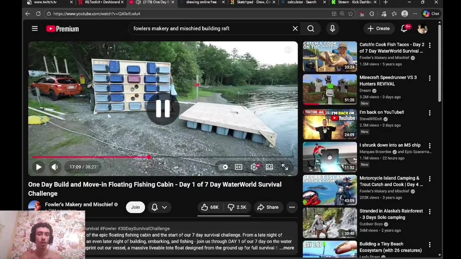Viewport: 461px width, 259px height.
Task: Switch to theater mode in player
Action: point(269,167)
